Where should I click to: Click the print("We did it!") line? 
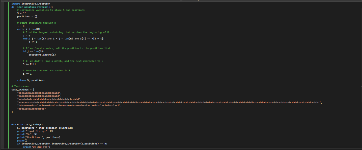[x=35, y=147]
